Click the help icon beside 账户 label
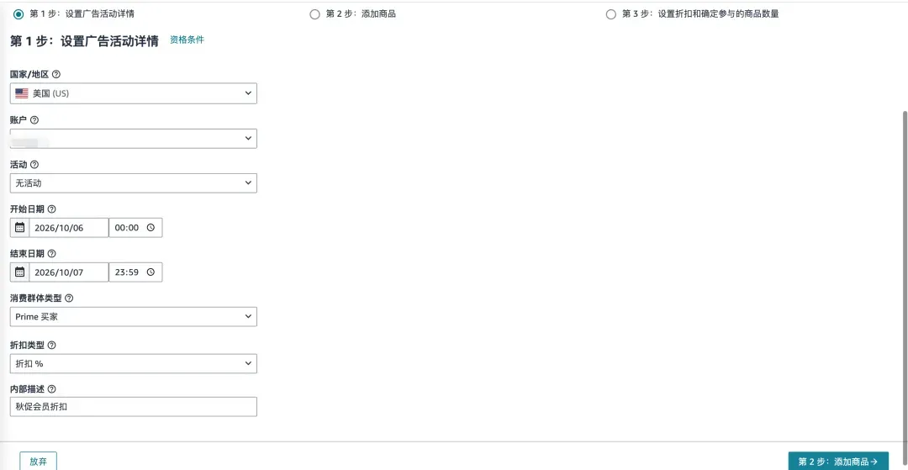This screenshot has height=470, width=908. [34, 120]
